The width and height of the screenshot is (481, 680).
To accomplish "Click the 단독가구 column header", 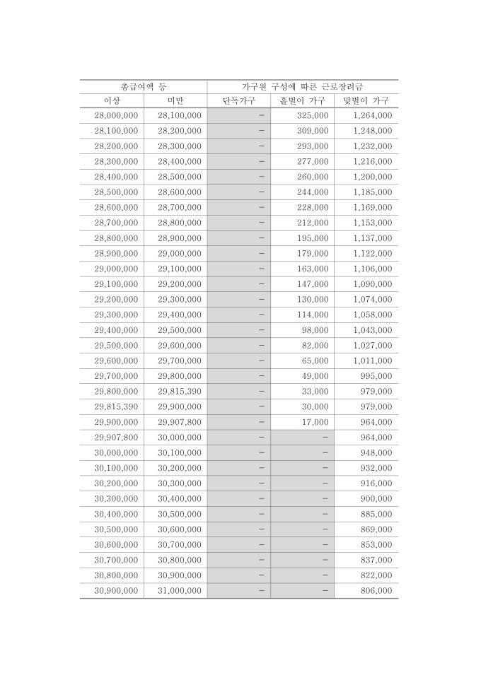I will 238,101.
